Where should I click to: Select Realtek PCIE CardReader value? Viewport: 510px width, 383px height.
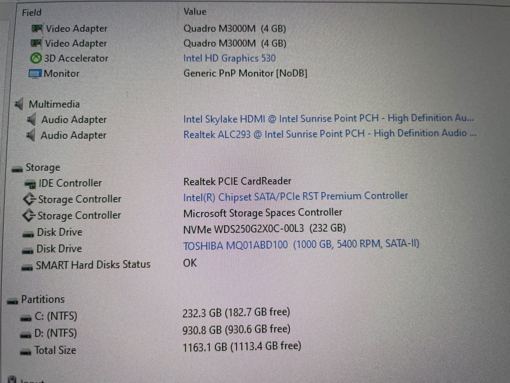(237, 181)
